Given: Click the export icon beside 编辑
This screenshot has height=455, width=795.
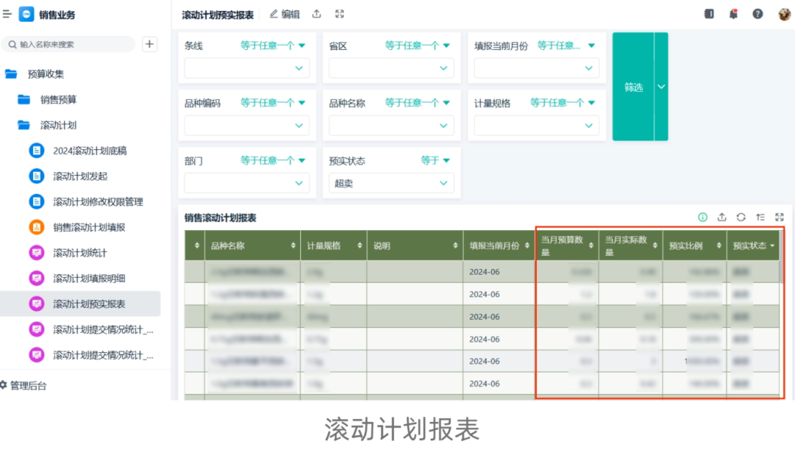Looking at the screenshot, I should tap(317, 14).
